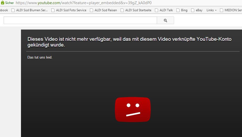Screen dimensions: 242x137
Task: Click the video unavailable headline message
Action: coord(129,42)
